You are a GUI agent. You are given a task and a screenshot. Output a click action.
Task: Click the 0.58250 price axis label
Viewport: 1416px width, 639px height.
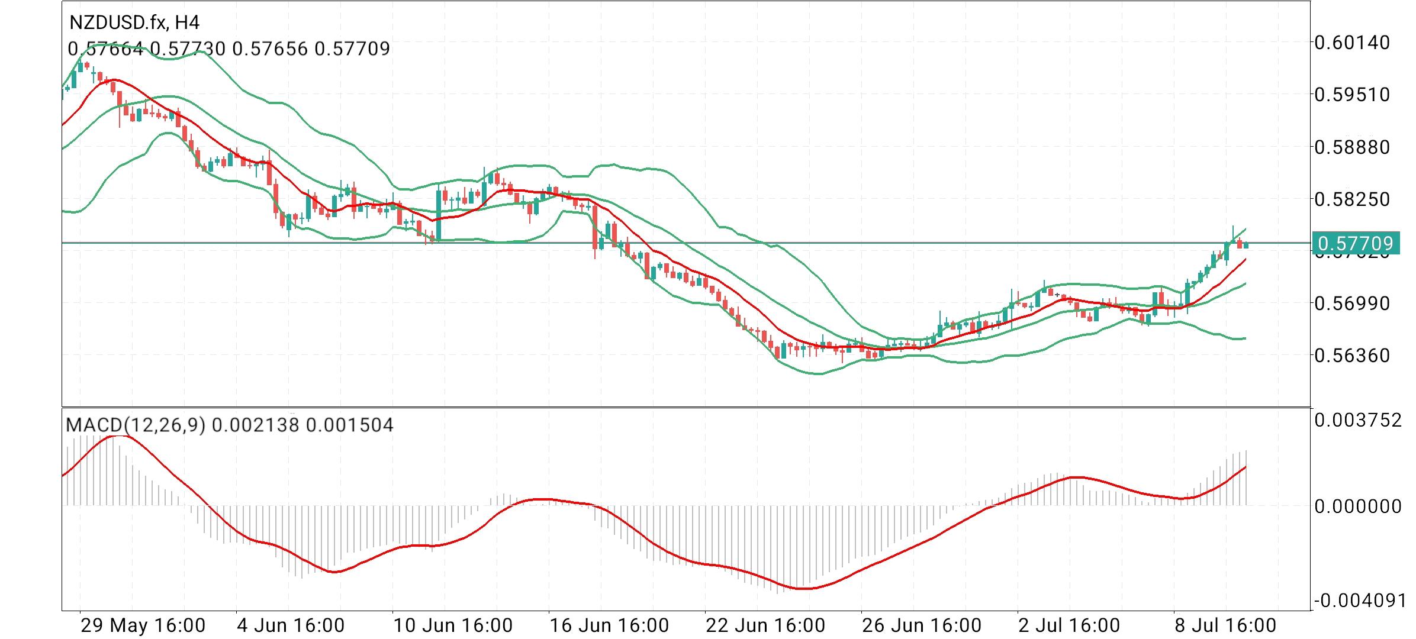point(1352,199)
